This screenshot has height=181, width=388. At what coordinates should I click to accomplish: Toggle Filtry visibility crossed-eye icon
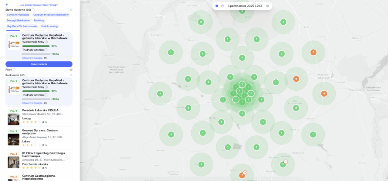71,70
